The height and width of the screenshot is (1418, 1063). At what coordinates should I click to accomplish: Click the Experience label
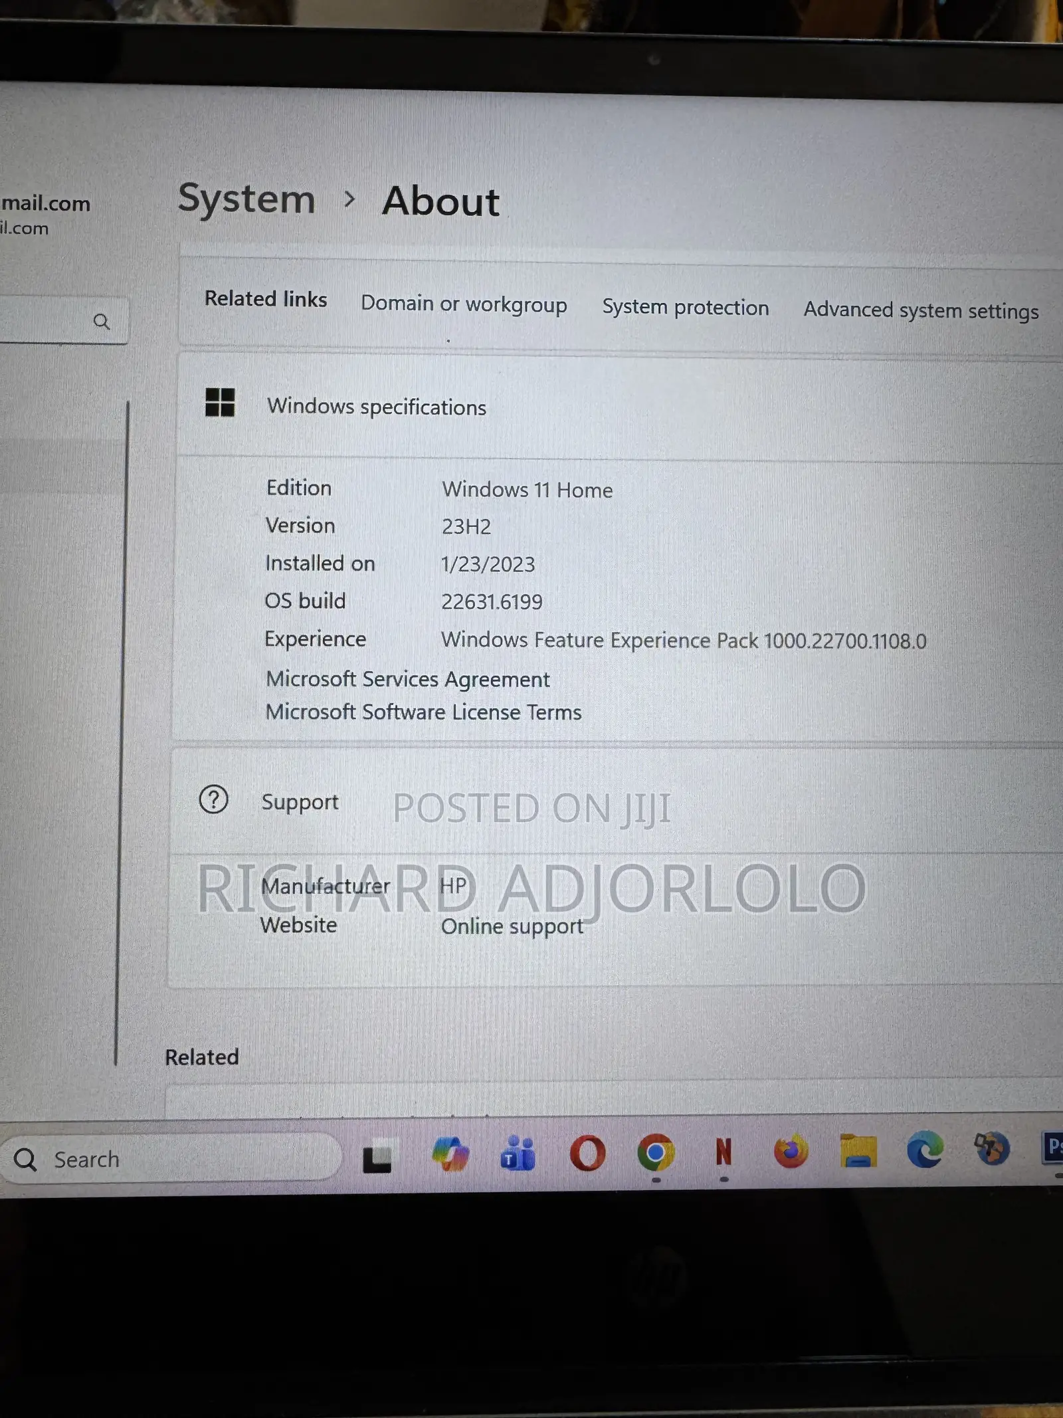(x=316, y=639)
